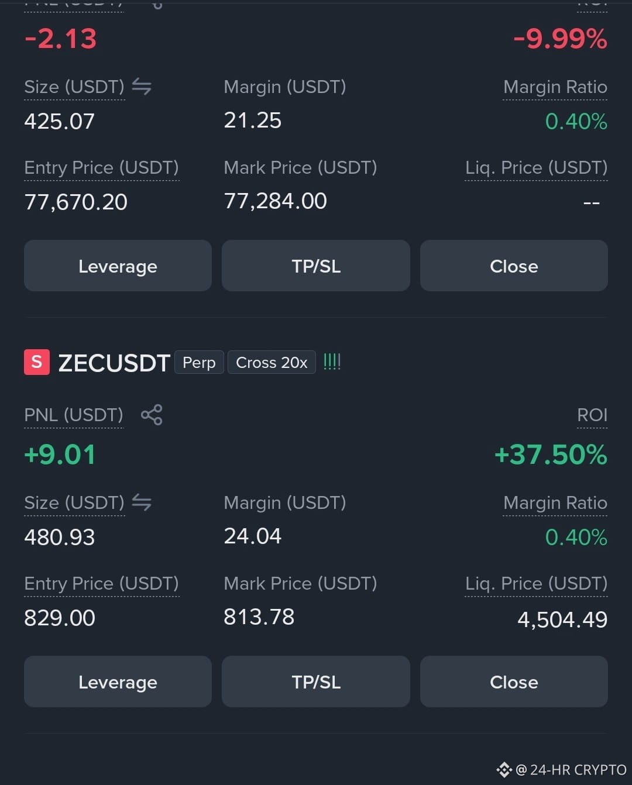
Task: Tap the red S short badge
Action: (x=37, y=362)
